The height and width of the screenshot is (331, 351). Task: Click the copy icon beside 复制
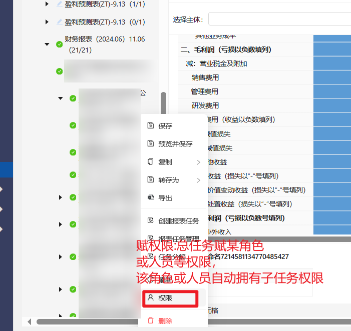tap(151, 161)
